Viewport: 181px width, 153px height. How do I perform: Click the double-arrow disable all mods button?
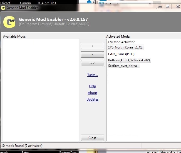[x=93, y=63]
